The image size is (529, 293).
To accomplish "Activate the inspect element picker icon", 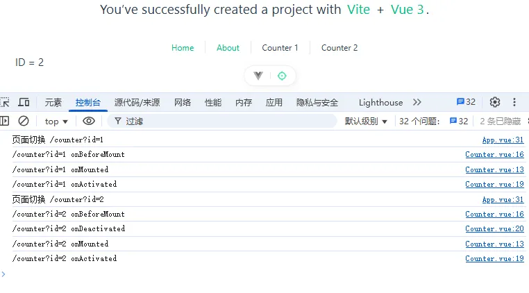I will point(5,102).
